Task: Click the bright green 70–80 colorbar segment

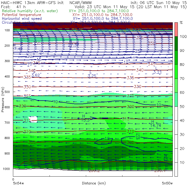Action: [176, 71]
